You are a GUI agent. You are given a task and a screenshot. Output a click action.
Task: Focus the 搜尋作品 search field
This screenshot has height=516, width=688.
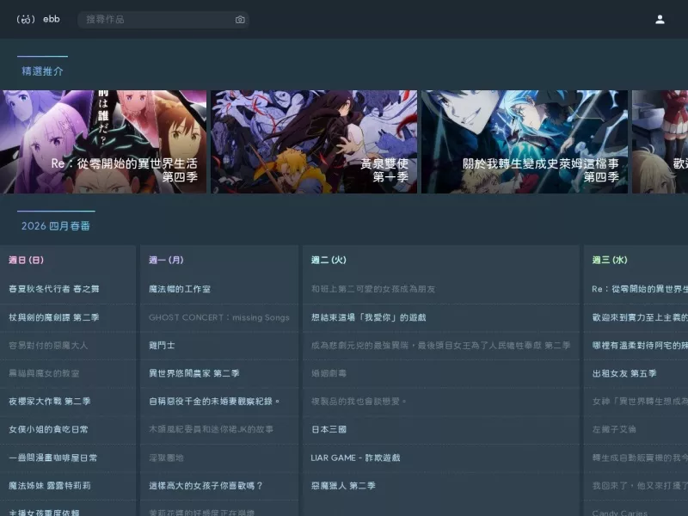pyautogui.click(x=163, y=19)
